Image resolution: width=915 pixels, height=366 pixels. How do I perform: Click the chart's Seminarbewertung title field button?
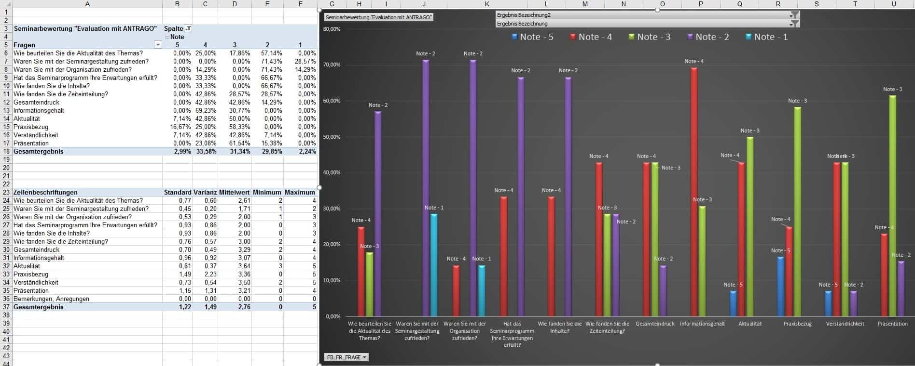[379, 17]
